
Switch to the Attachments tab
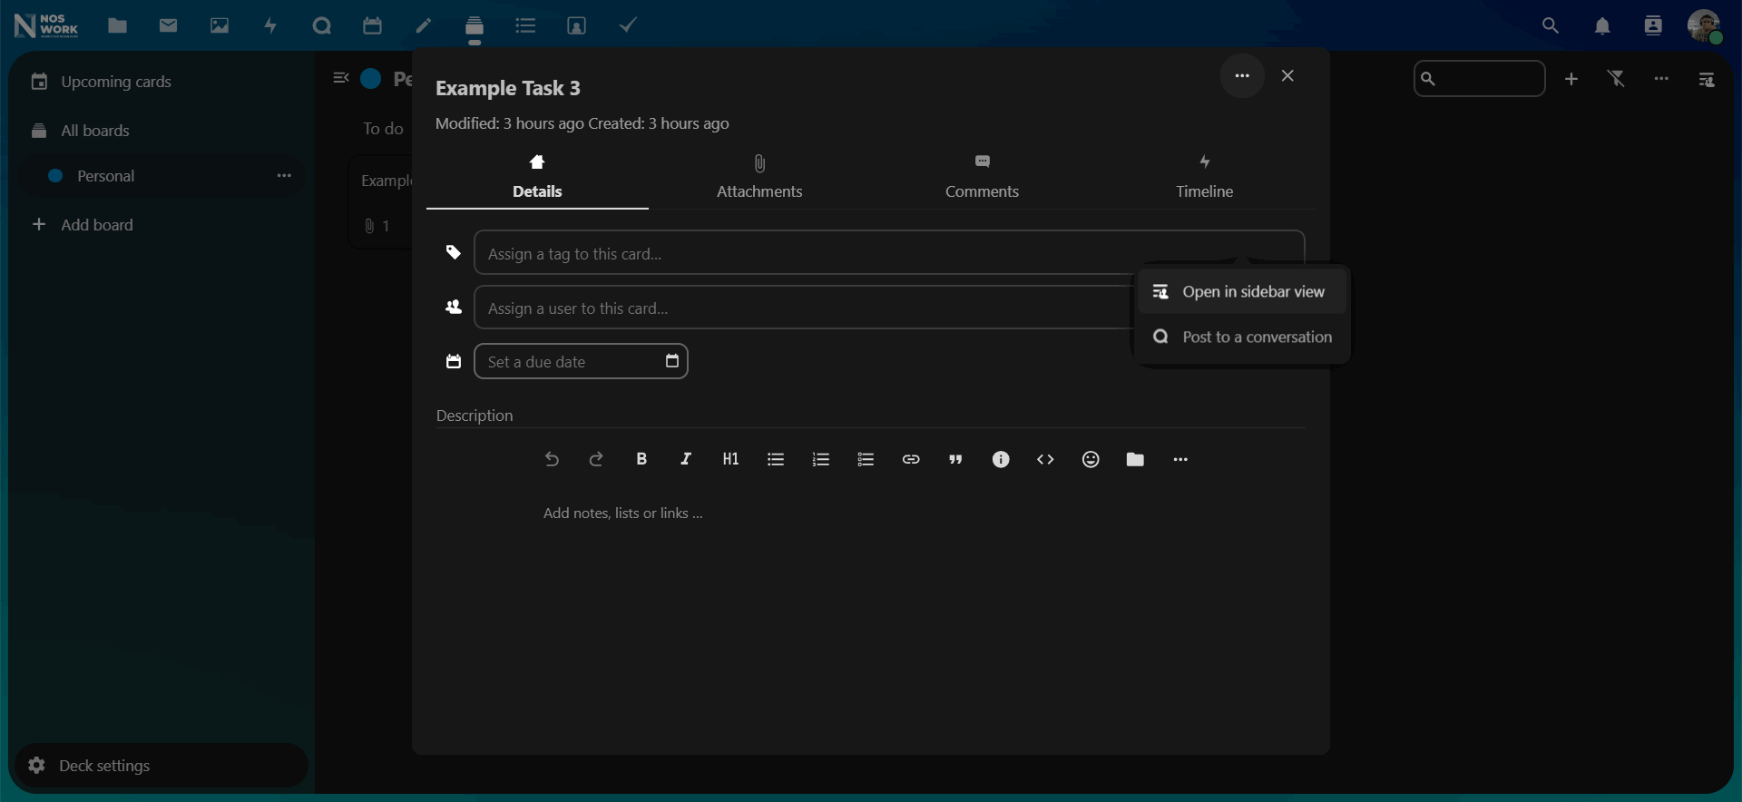[759, 177]
